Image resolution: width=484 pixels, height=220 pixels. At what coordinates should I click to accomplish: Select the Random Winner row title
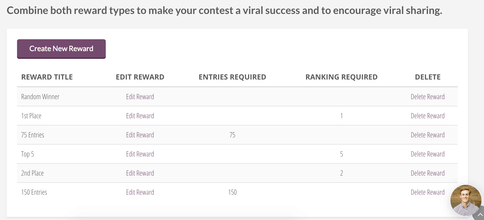[x=40, y=97]
